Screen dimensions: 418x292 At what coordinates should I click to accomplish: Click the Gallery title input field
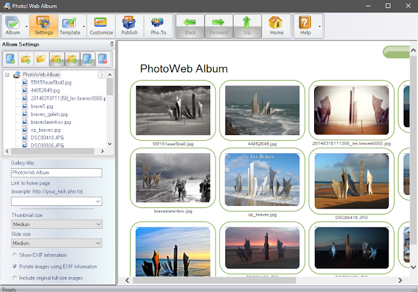[x=57, y=173]
